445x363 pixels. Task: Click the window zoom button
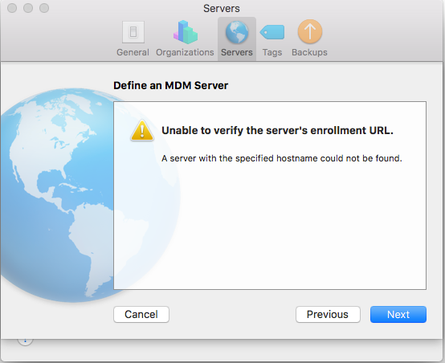point(44,8)
